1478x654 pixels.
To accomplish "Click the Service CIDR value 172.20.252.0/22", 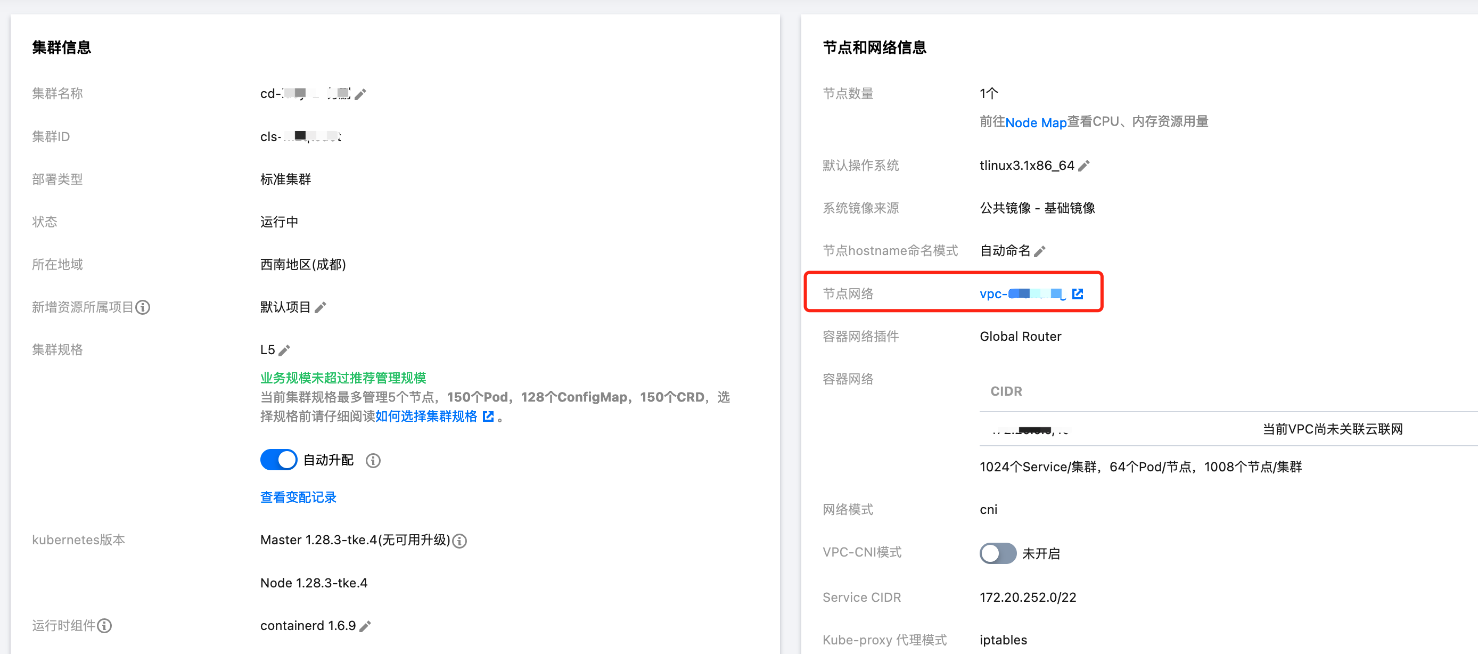I will (x=1027, y=597).
